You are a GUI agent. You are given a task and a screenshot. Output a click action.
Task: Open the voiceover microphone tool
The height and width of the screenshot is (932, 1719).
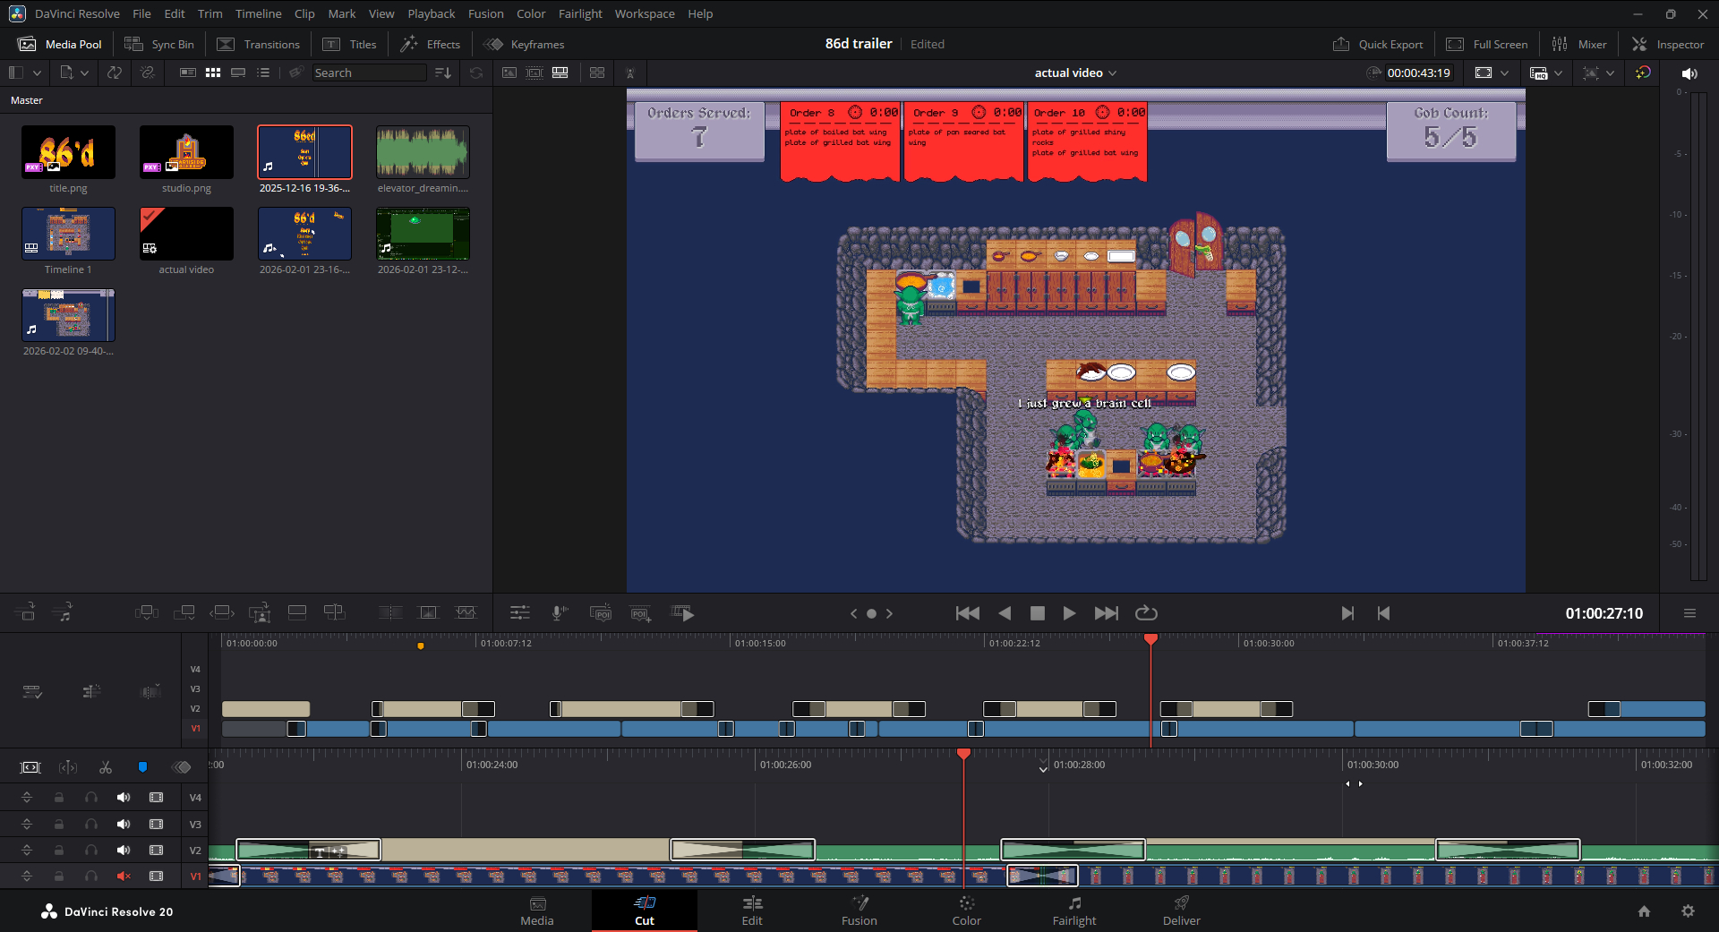(x=559, y=613)
